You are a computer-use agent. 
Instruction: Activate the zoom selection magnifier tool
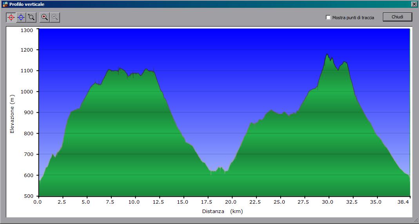(31, 17)
